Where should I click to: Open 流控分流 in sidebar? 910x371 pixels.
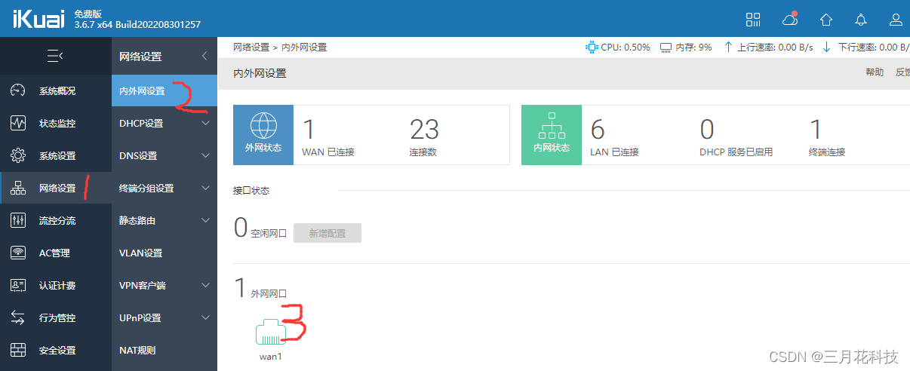coord(56,221)
